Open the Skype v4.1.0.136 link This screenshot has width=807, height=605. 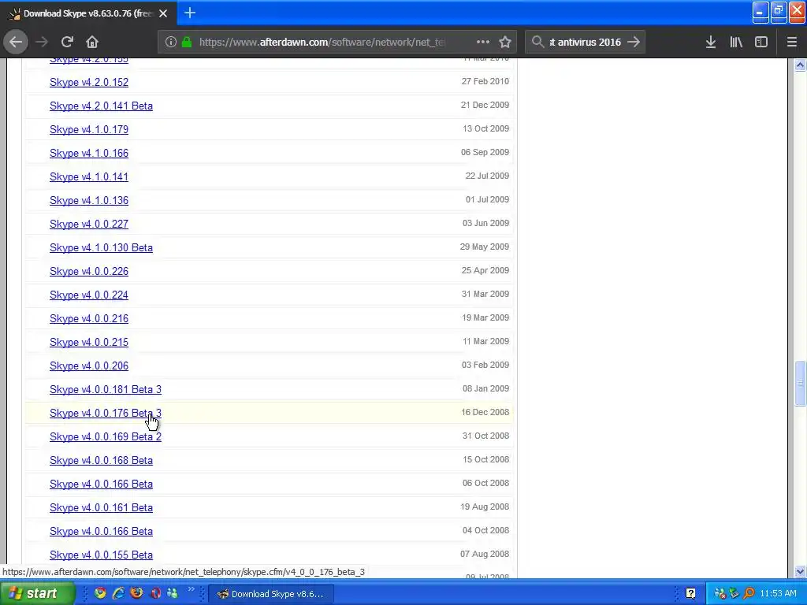[89, 201]
